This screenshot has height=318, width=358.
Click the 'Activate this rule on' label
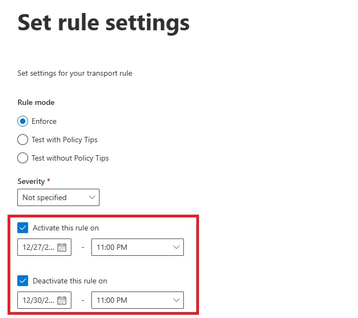[x=65, y=228]
